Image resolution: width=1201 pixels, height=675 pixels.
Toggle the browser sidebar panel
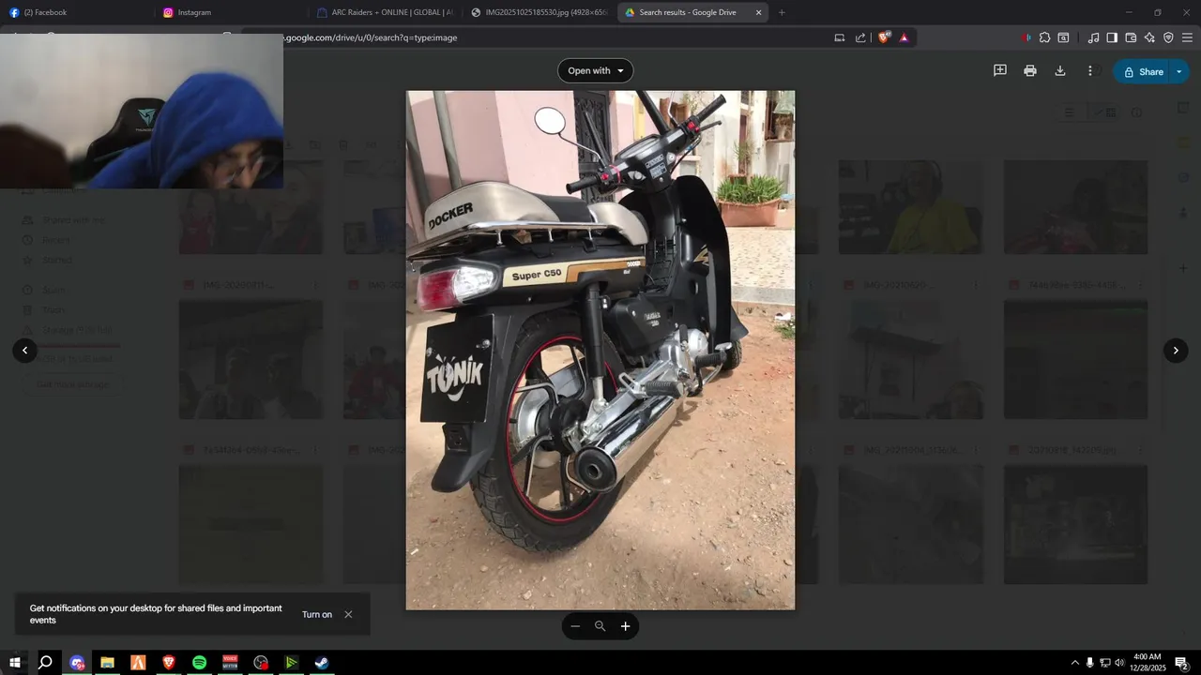1112,37
